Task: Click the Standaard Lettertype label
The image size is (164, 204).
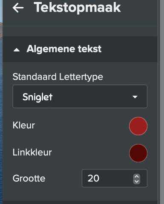Action: [58, 77]
